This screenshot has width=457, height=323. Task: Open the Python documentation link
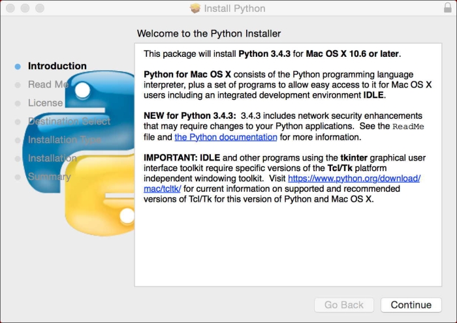pos(226,137)
